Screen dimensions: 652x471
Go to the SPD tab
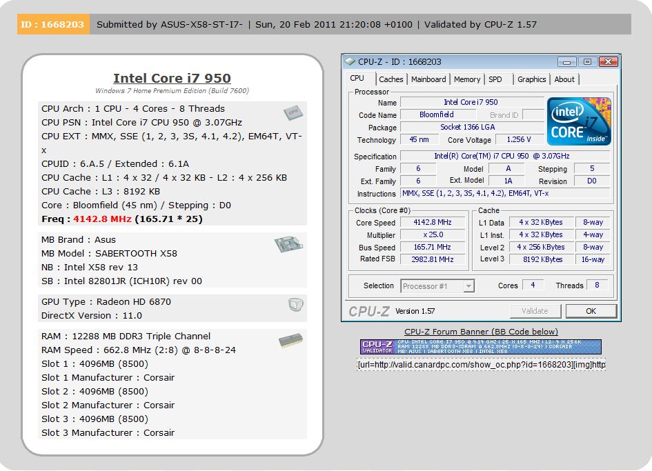coord(495,79)
